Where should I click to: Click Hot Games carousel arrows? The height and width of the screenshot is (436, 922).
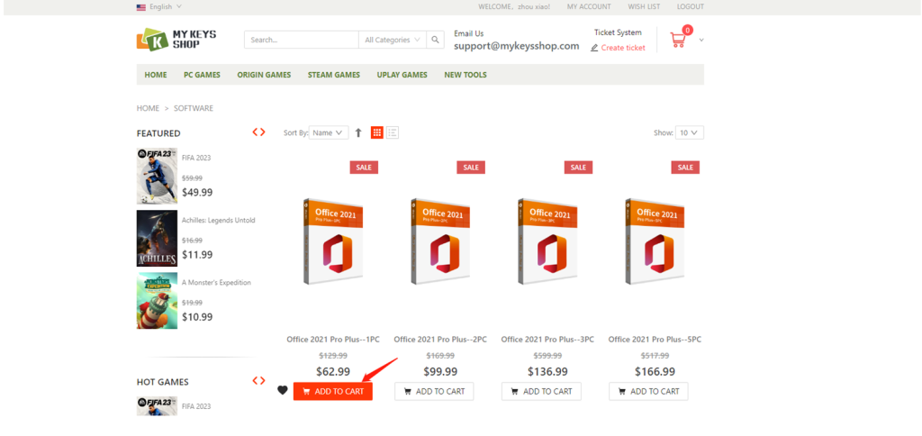point(258,381)
